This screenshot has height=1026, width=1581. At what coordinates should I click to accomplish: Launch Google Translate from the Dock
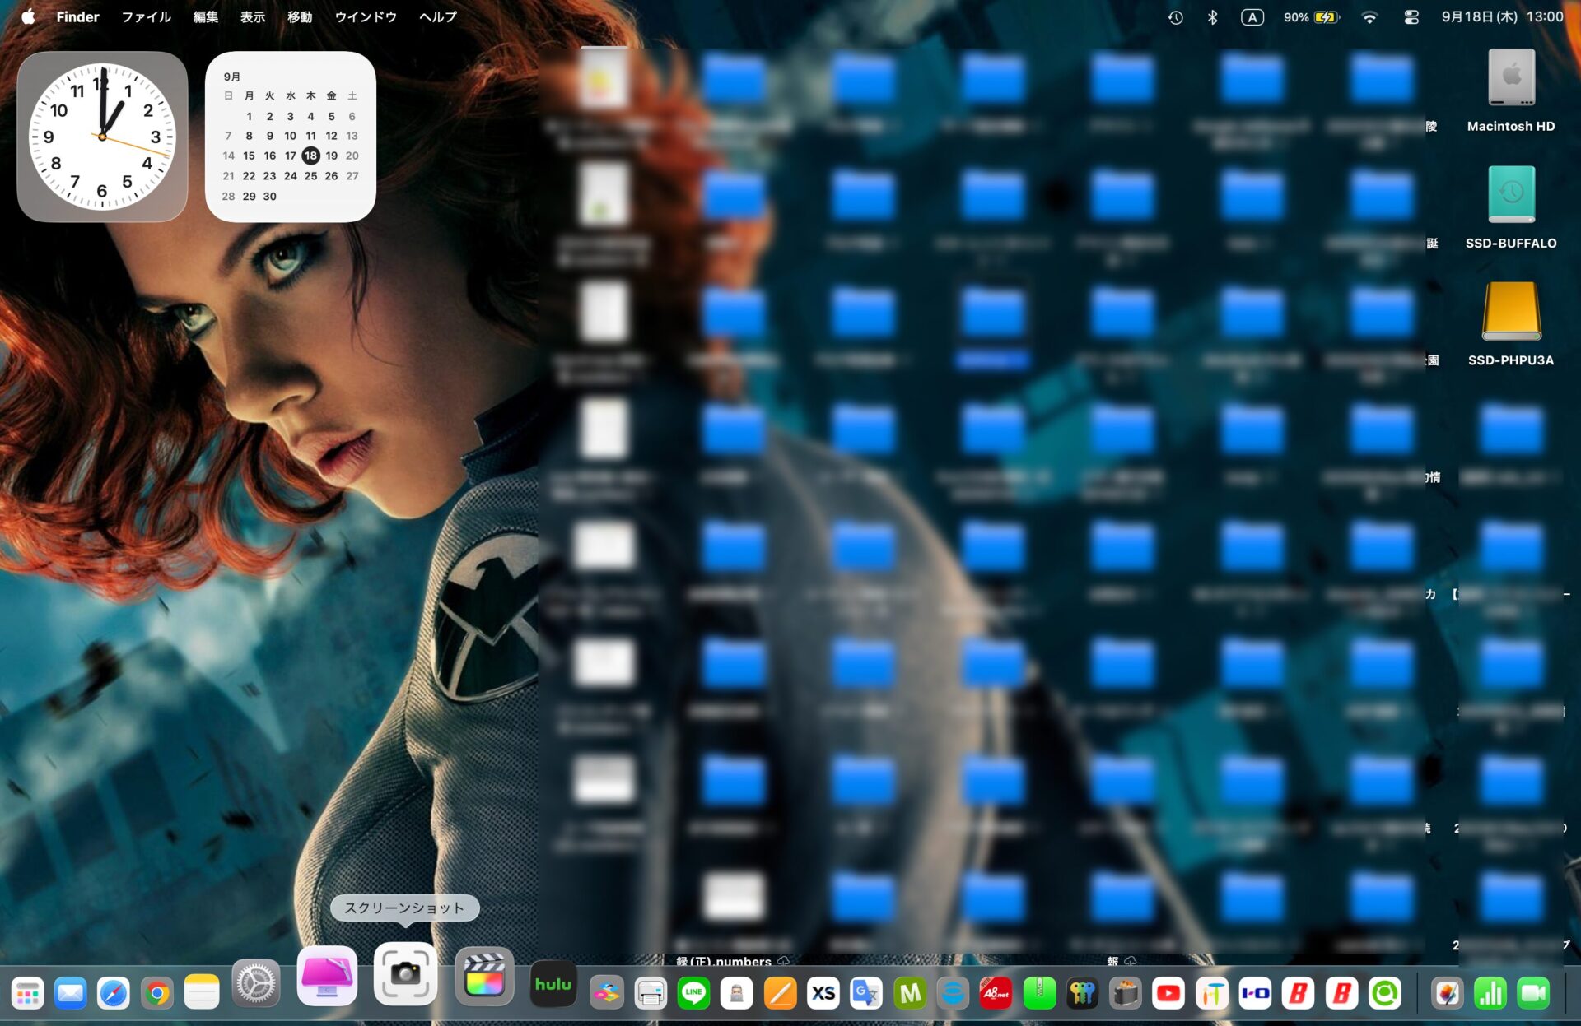(866, 993)
